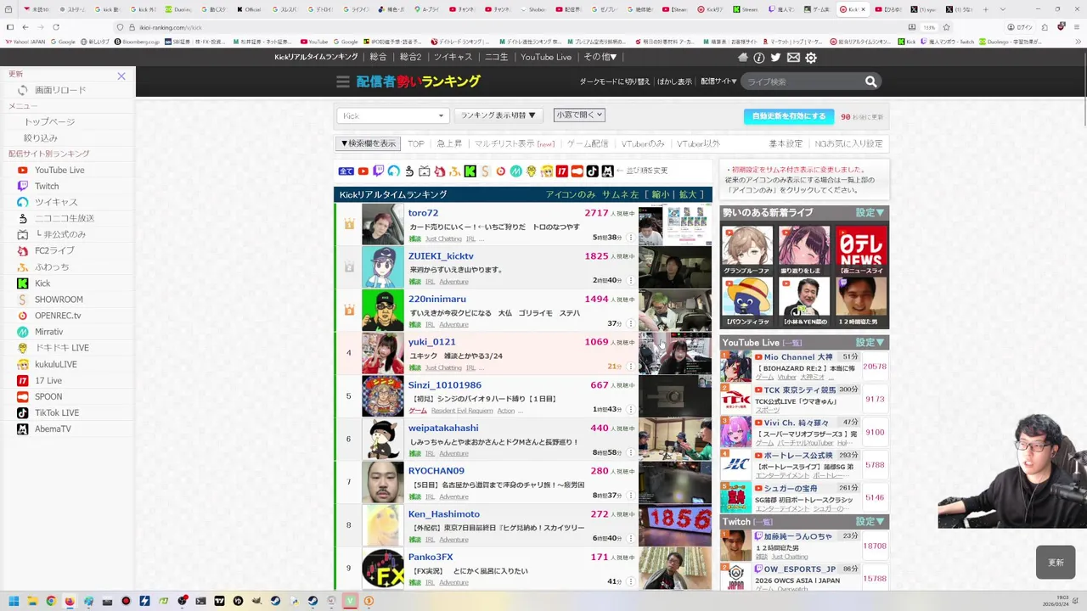This screenshot has width=1087, height=611.
Task: Go to ニコ生 in top navigation
Action: pos(496,57)
